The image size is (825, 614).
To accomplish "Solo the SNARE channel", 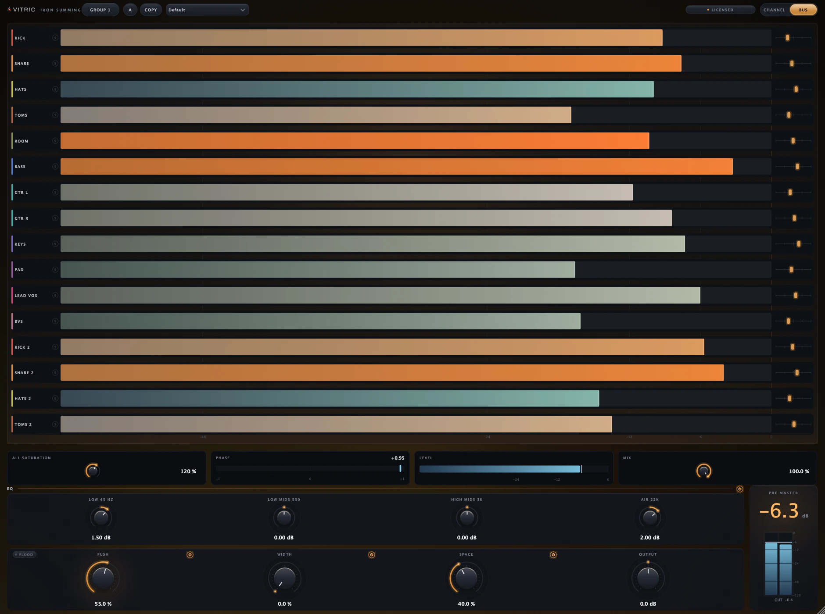I will coord(55,64).
